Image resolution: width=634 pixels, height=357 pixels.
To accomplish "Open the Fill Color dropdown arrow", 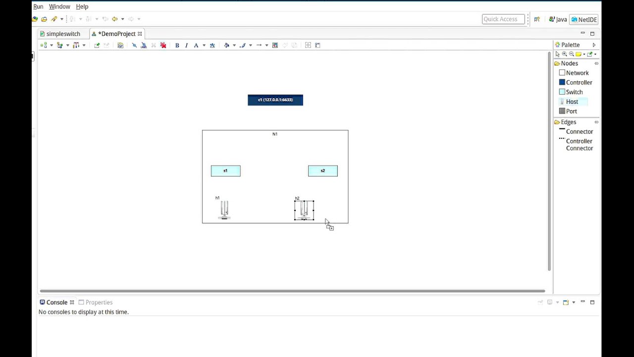I will coord(234,45).
